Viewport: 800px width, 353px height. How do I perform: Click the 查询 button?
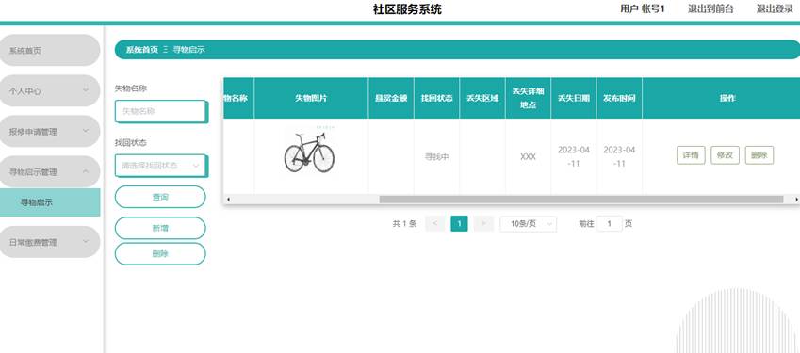(x=160, y=197)
